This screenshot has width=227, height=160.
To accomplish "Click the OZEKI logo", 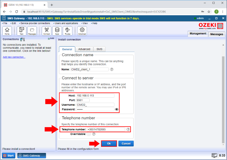I will pyautogui.click(x=211, y=26).
